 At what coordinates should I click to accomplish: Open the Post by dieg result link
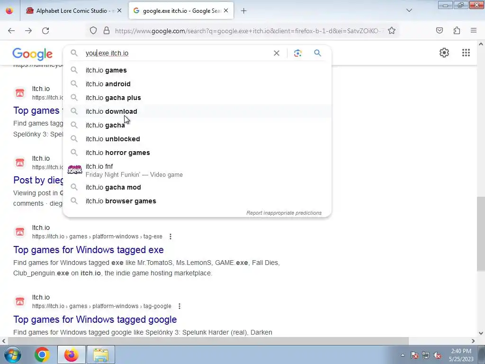[x=38, y=180]
